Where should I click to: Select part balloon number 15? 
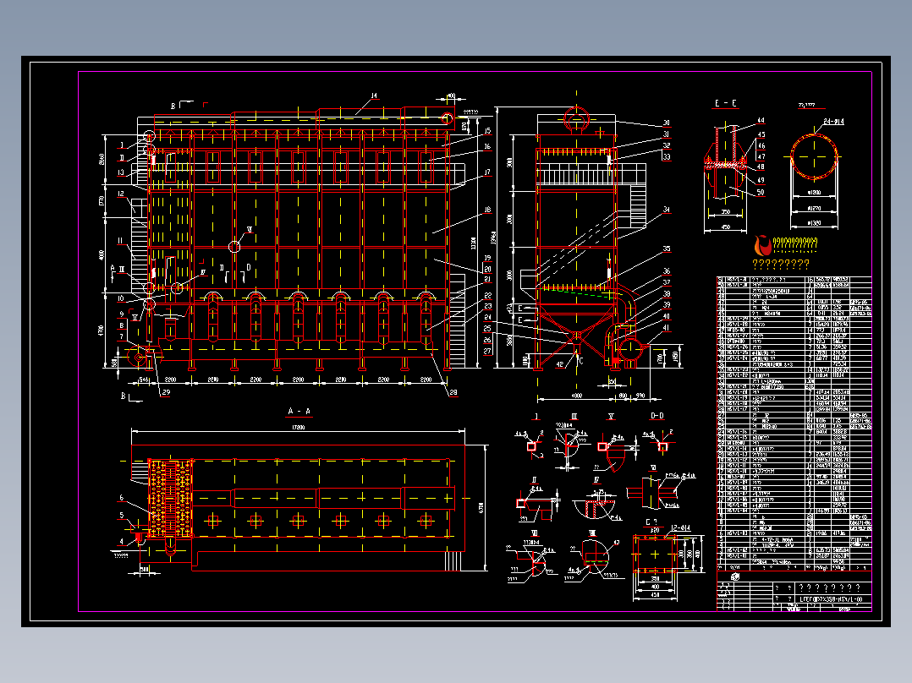click(487, 131)
